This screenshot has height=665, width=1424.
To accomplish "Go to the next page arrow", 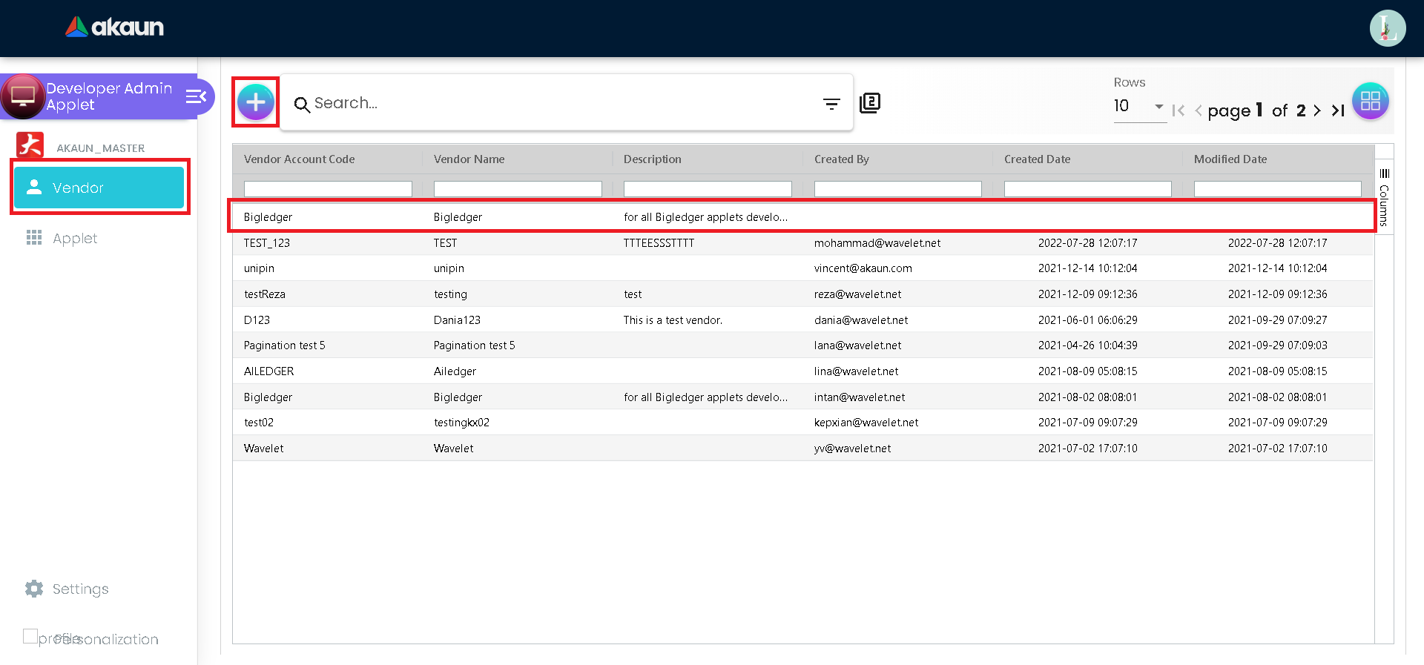I will pyautogui.click(x=1317, y=110).
